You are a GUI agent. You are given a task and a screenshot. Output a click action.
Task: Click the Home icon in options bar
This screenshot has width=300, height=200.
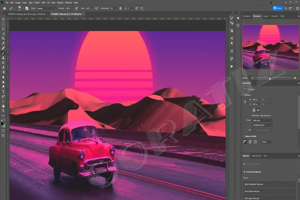pos(4,8)
